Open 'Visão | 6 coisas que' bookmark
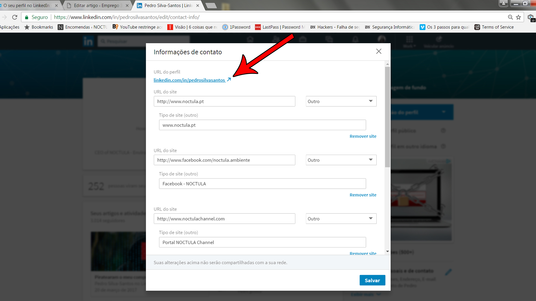Screen dimensions: 536x301 click(x=192, y=27)
